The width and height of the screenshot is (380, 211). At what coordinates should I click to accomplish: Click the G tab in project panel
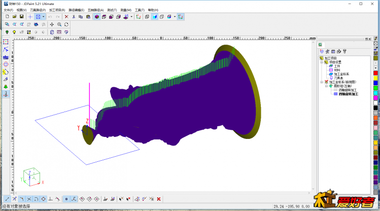pyautogui.click(x=320, y=45)
